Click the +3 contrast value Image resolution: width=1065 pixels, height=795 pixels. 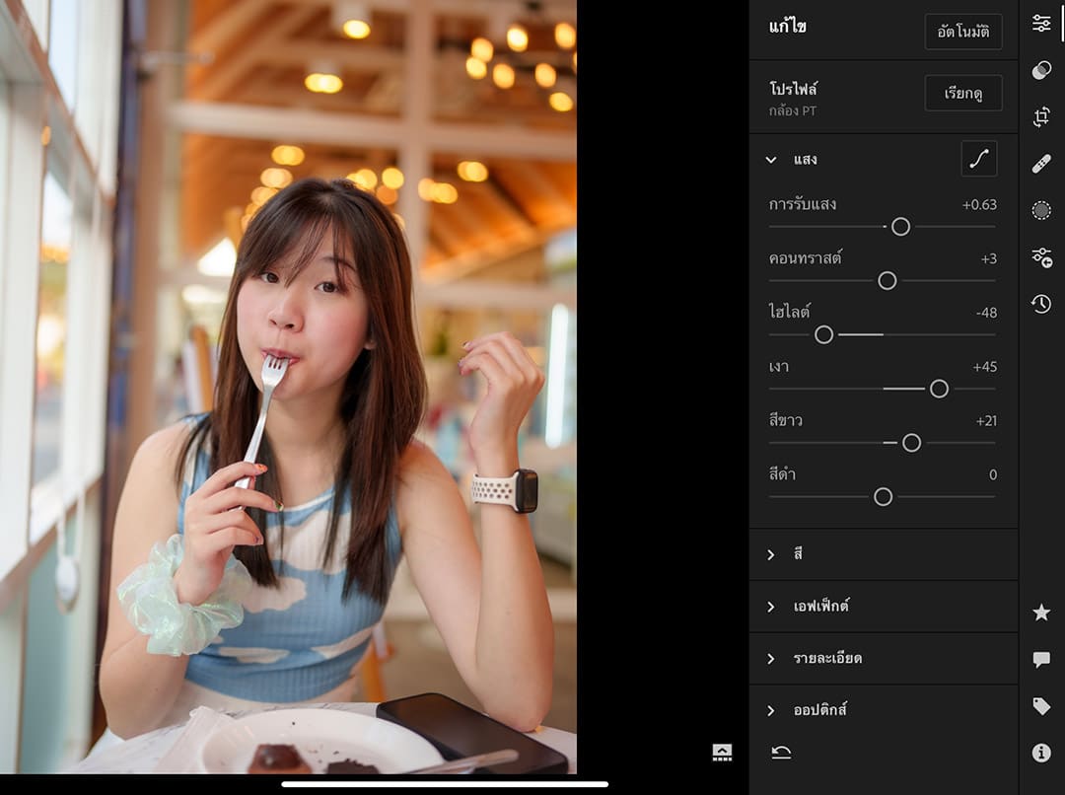coord(989,258)
